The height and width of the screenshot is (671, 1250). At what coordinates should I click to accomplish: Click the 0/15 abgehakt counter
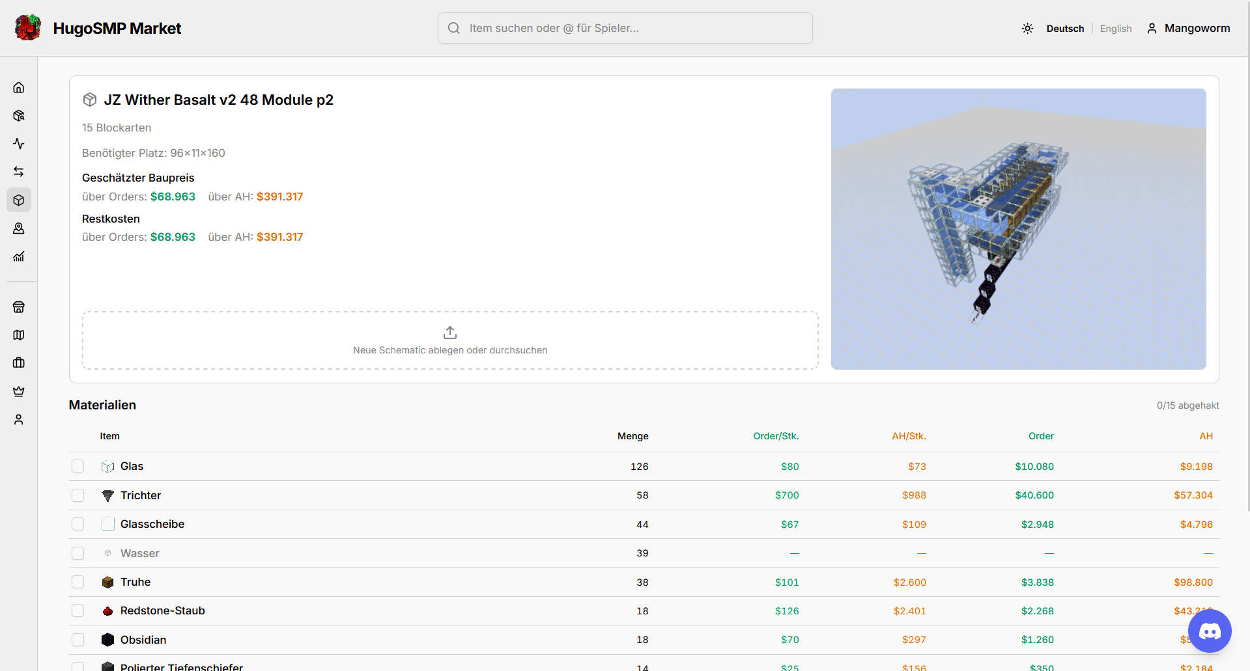(x=1188, y=405)
